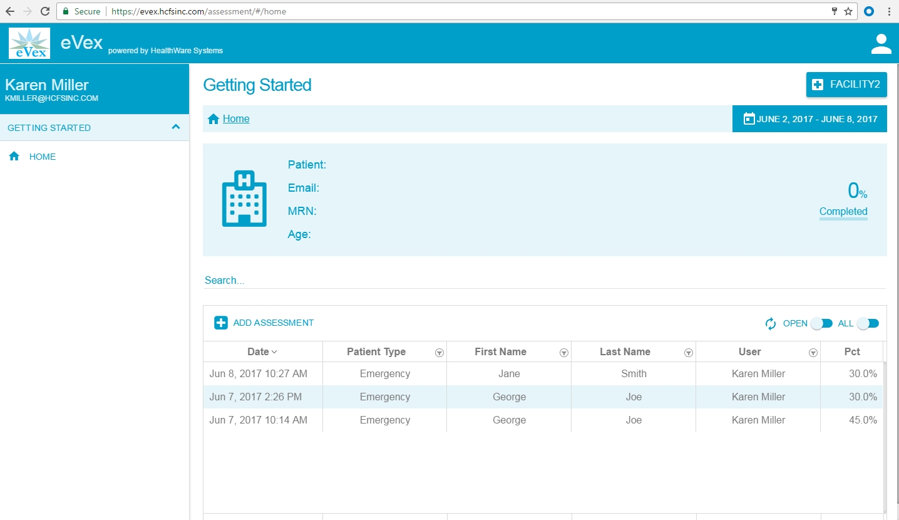Select HOME in the sidebar menu

[x=42, y=157]
